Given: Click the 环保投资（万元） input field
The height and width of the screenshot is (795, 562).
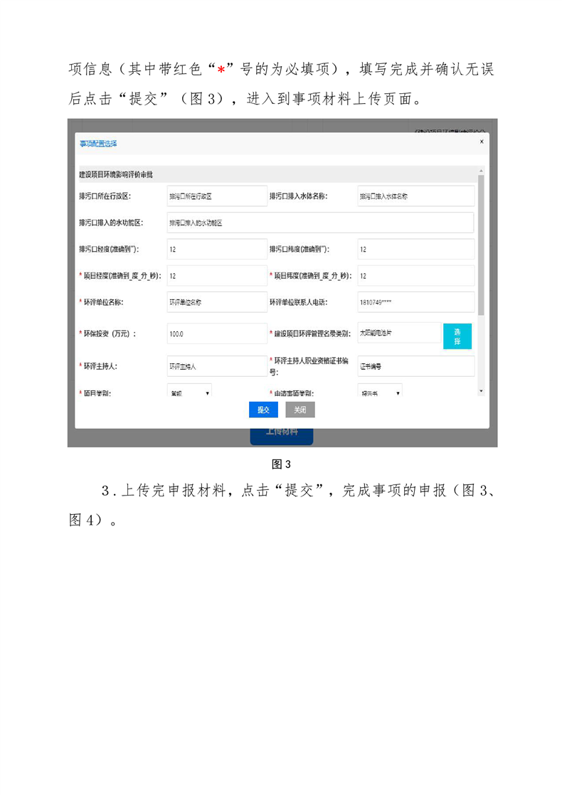Looking at the screenshot, I should (x=216, y=334).
